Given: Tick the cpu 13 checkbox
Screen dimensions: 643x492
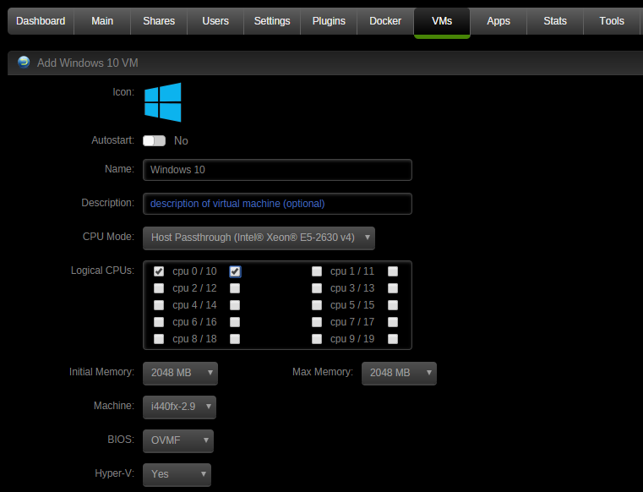Looking at the screenshot, I should (x=393, y=288).
